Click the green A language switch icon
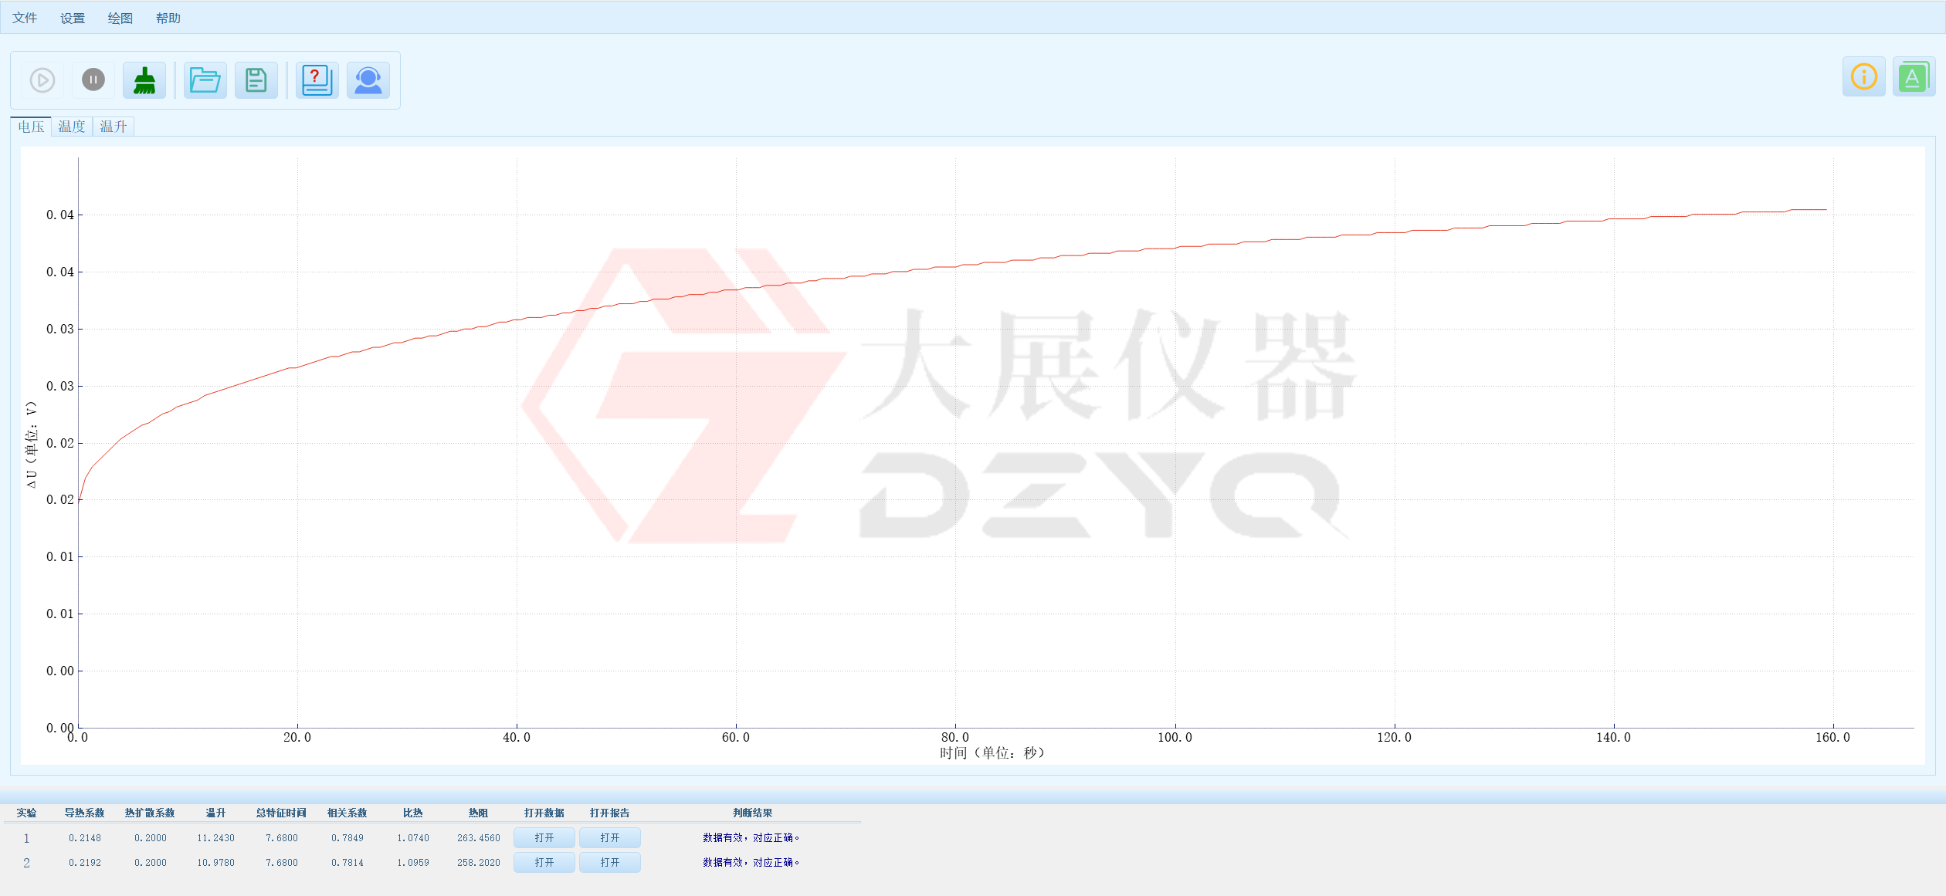This screenshot has width=1946, height=896. [x=1913, y=76]
